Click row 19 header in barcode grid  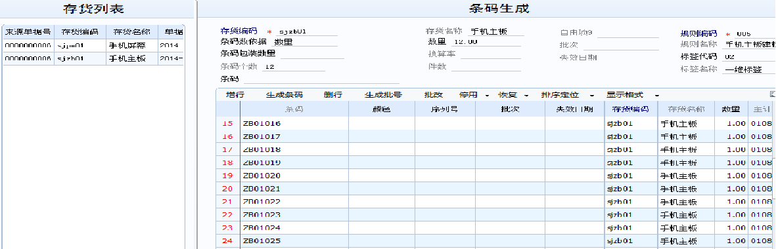227,176
